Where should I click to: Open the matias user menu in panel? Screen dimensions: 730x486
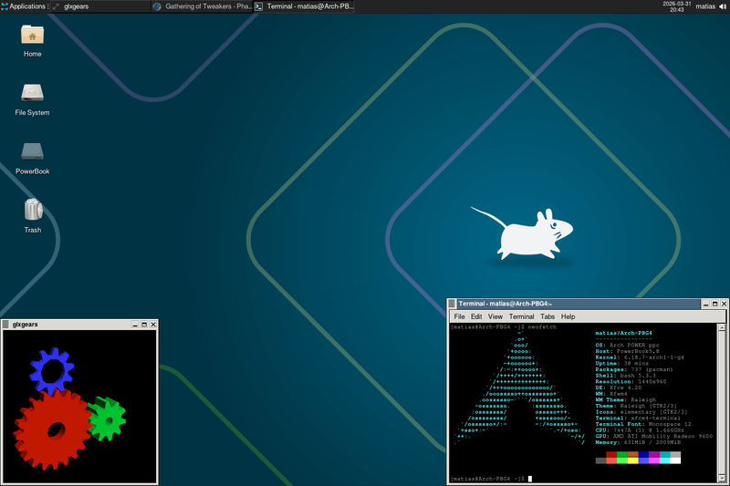pos(705,6)
